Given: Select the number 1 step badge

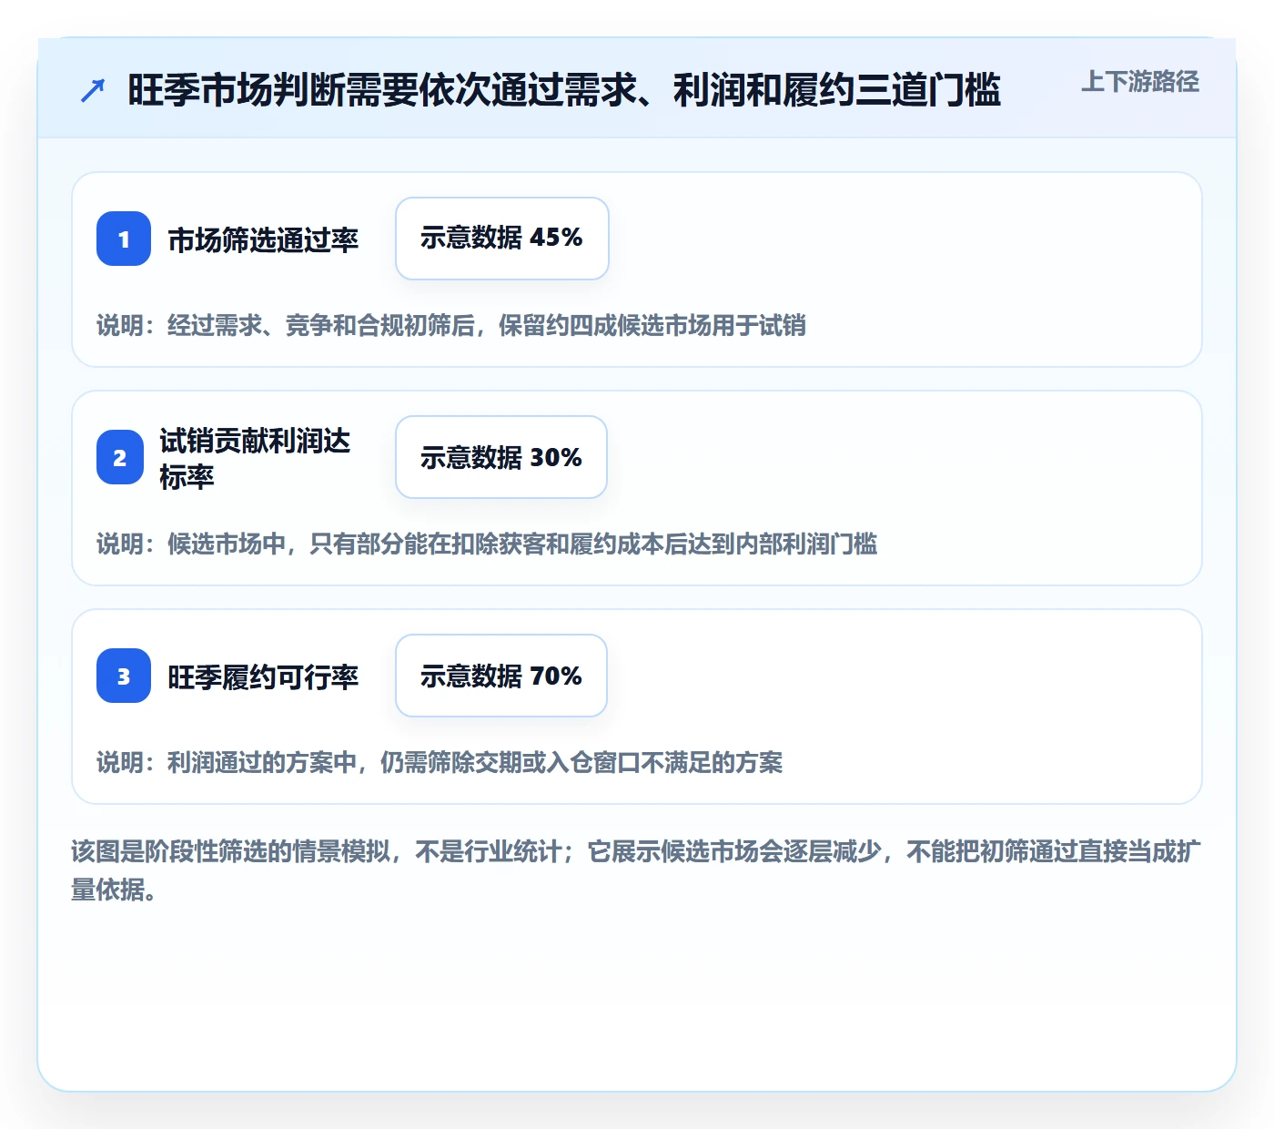Looking at the screenshot, I should pyautogui.click(x=124, y=239).
